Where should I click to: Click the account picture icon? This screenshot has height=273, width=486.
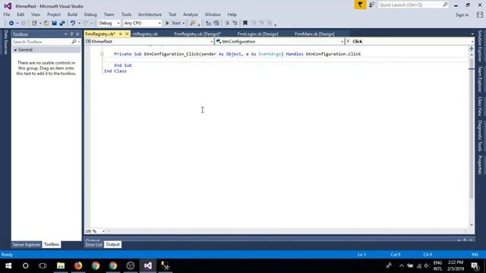pyautogui.click(x=480, y=14)
